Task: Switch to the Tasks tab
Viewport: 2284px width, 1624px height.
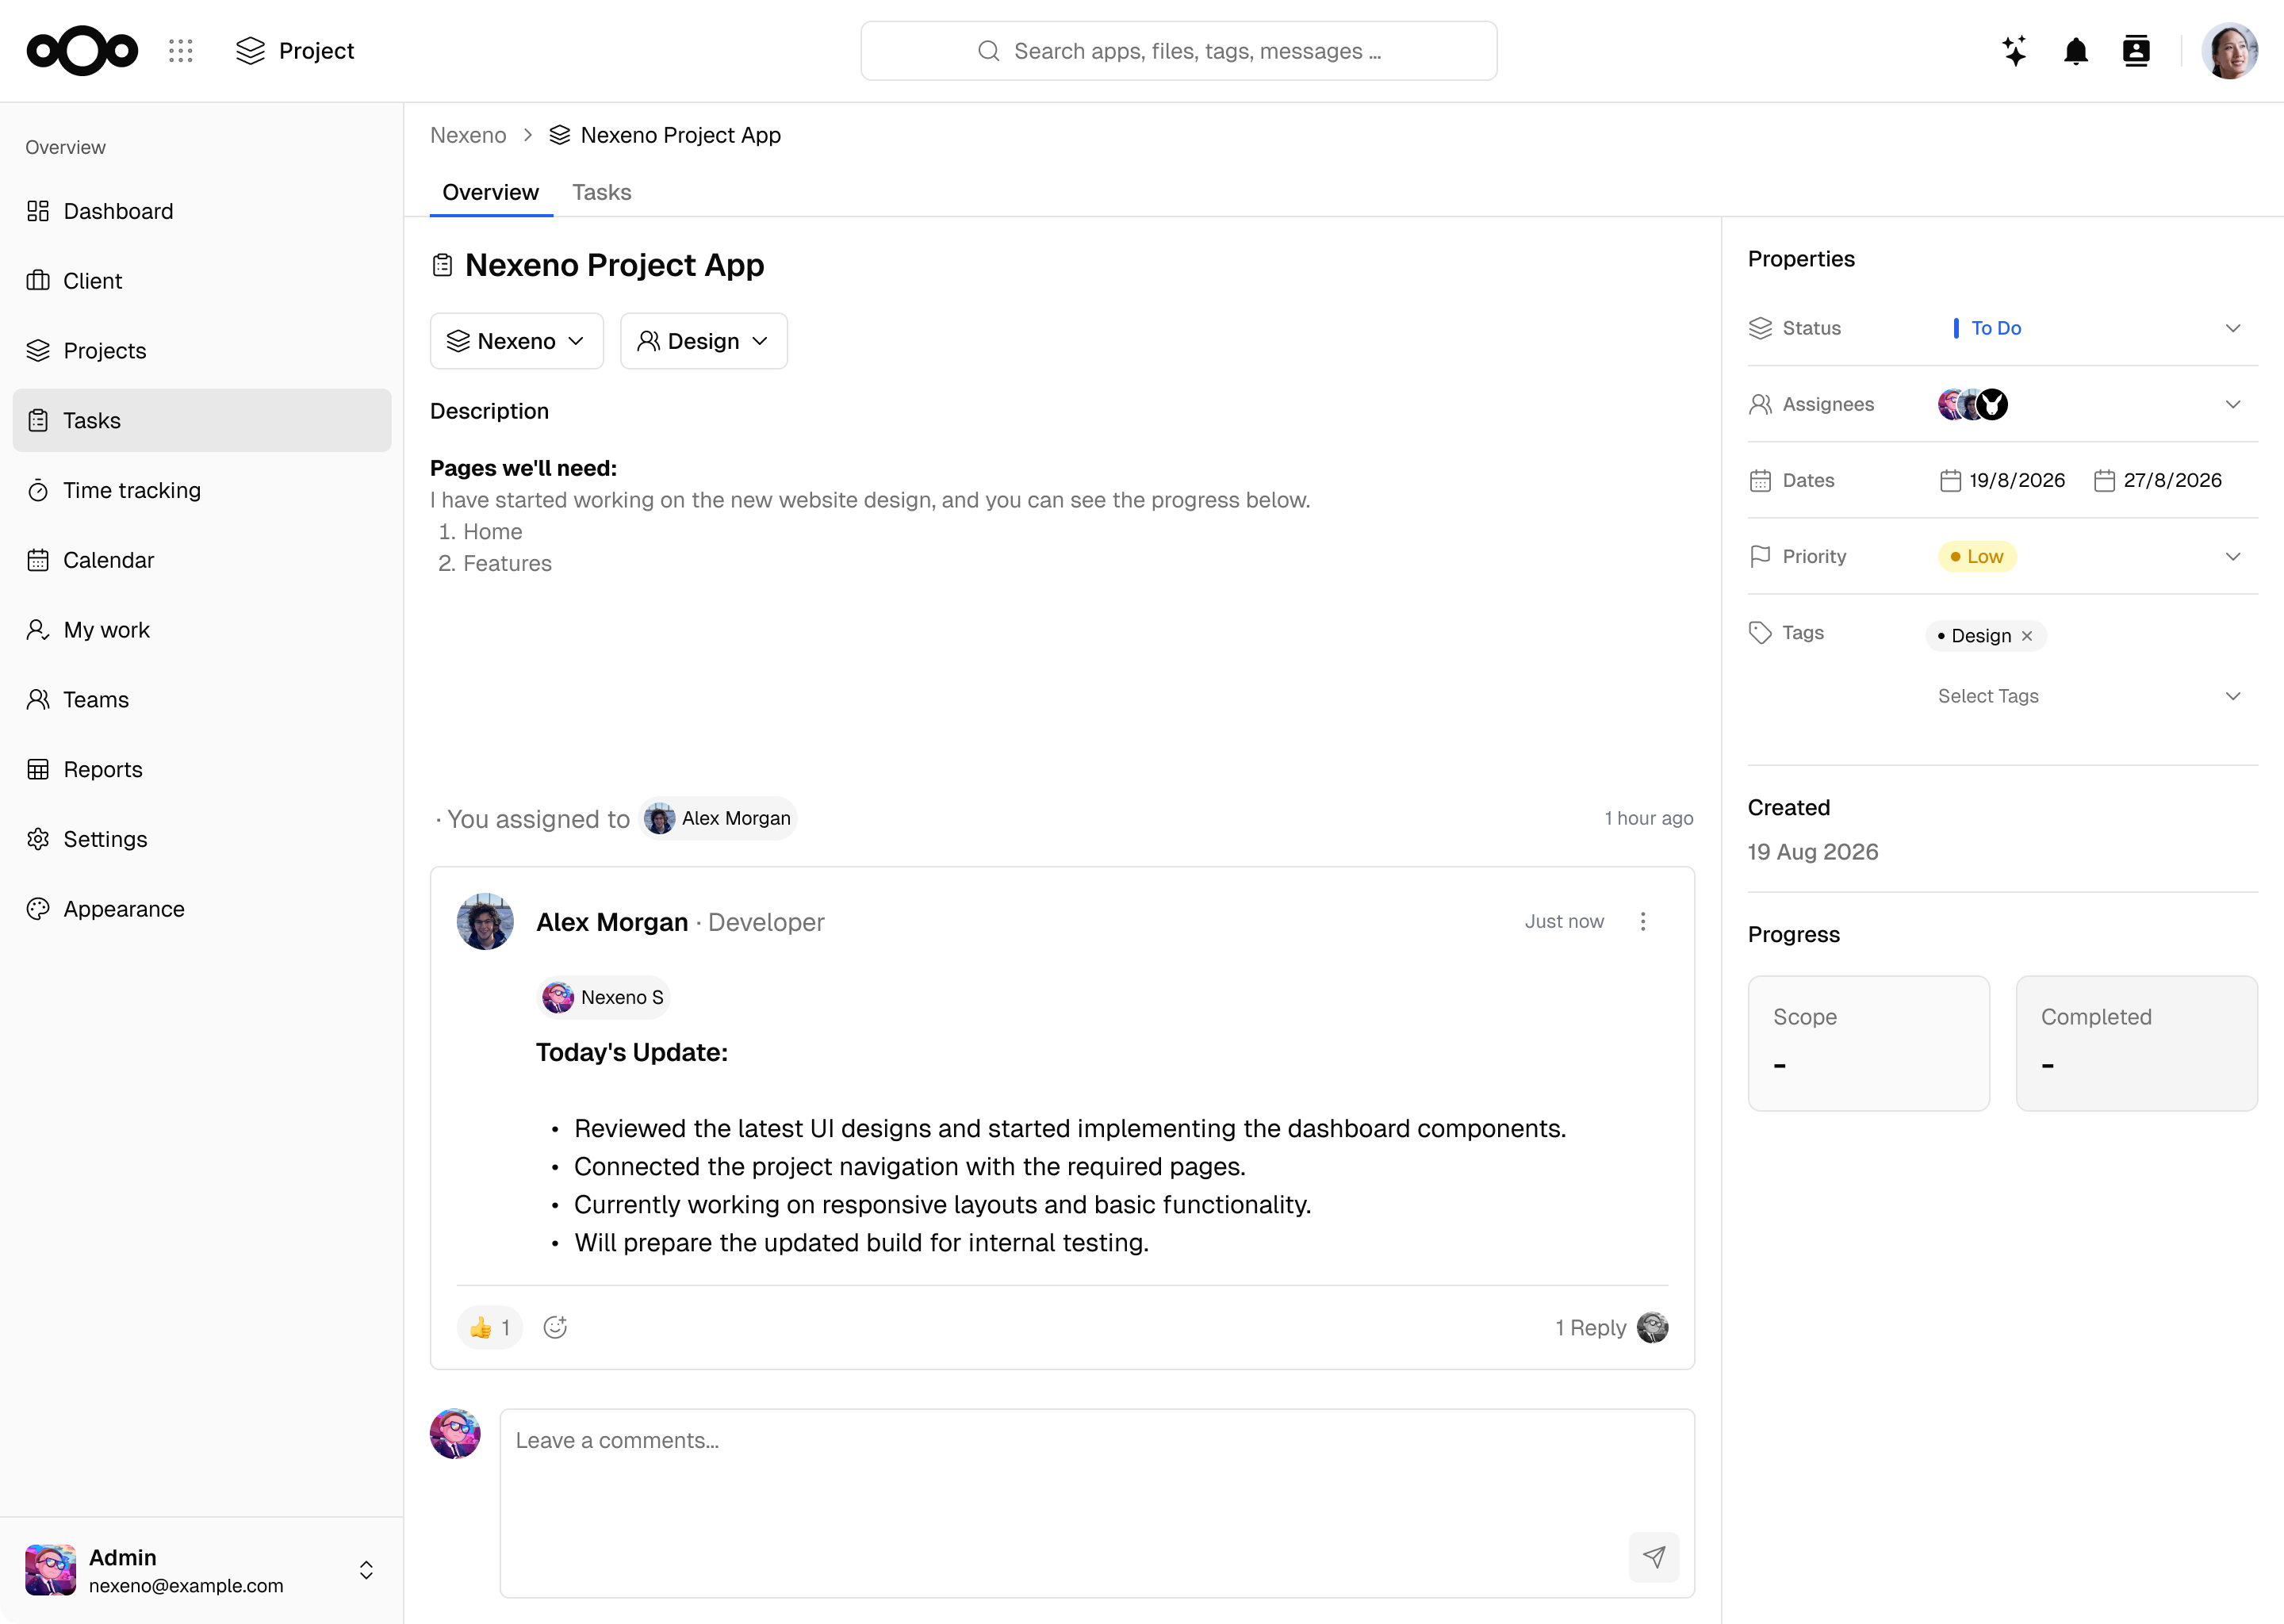Action: (602, 192)
